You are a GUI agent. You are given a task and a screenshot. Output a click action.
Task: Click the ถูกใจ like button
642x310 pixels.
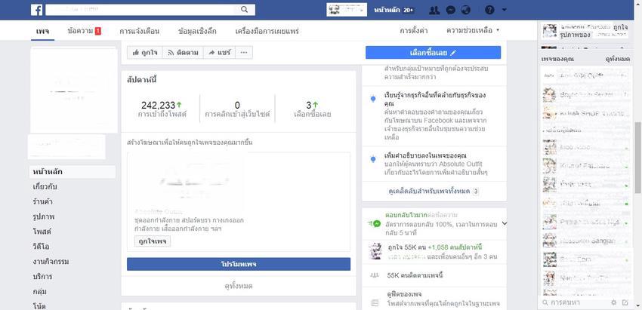pos(145,52)
